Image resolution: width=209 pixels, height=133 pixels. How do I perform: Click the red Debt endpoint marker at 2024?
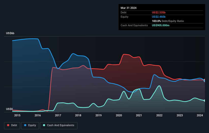205,80
